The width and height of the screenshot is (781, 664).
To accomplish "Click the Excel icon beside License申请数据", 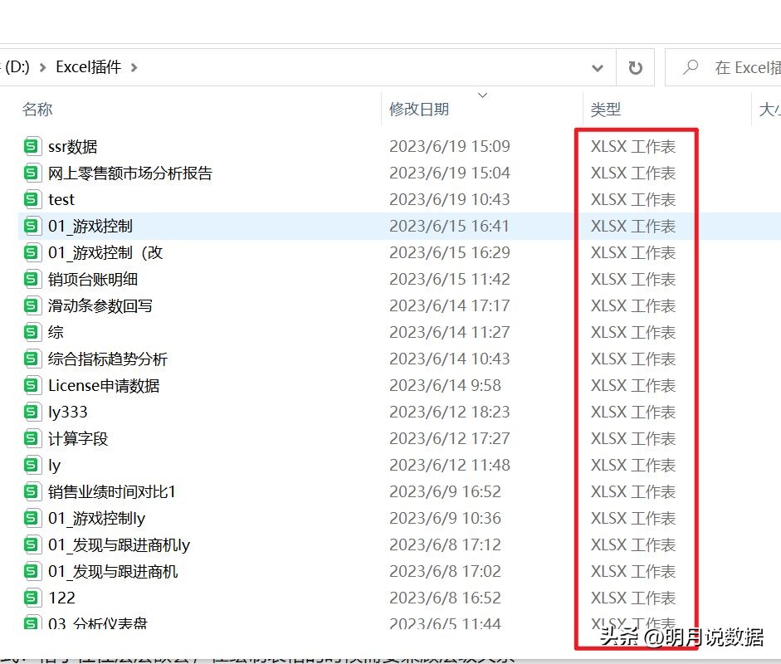I will [x=32, y=385].
